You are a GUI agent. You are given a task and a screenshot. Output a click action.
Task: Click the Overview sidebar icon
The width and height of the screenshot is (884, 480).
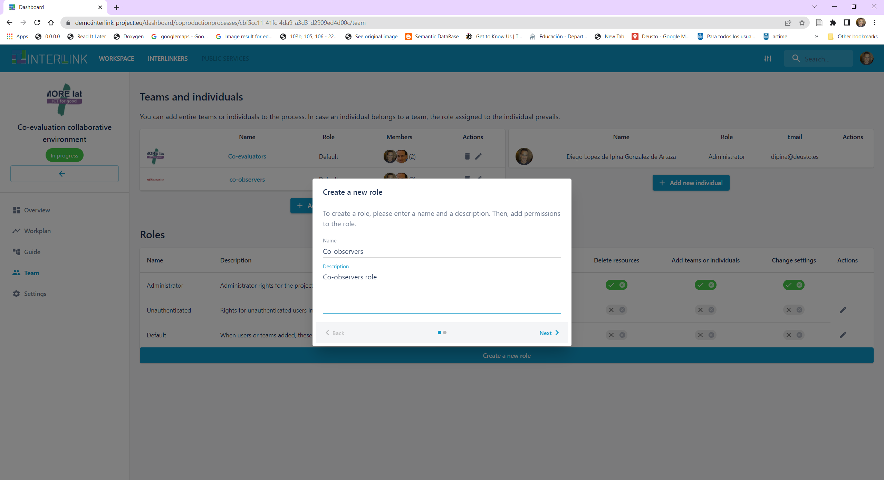coord(16,210)
